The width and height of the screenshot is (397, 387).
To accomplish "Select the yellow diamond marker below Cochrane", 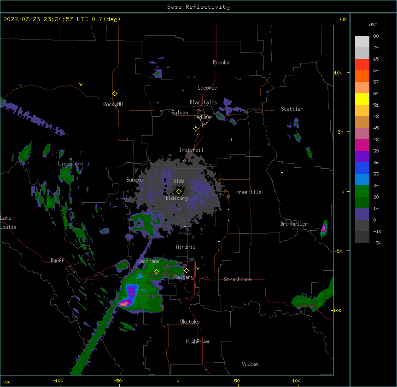I will point(157,271).
